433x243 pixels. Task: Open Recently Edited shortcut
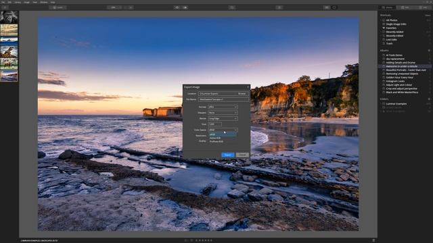[x=394, y=36]
